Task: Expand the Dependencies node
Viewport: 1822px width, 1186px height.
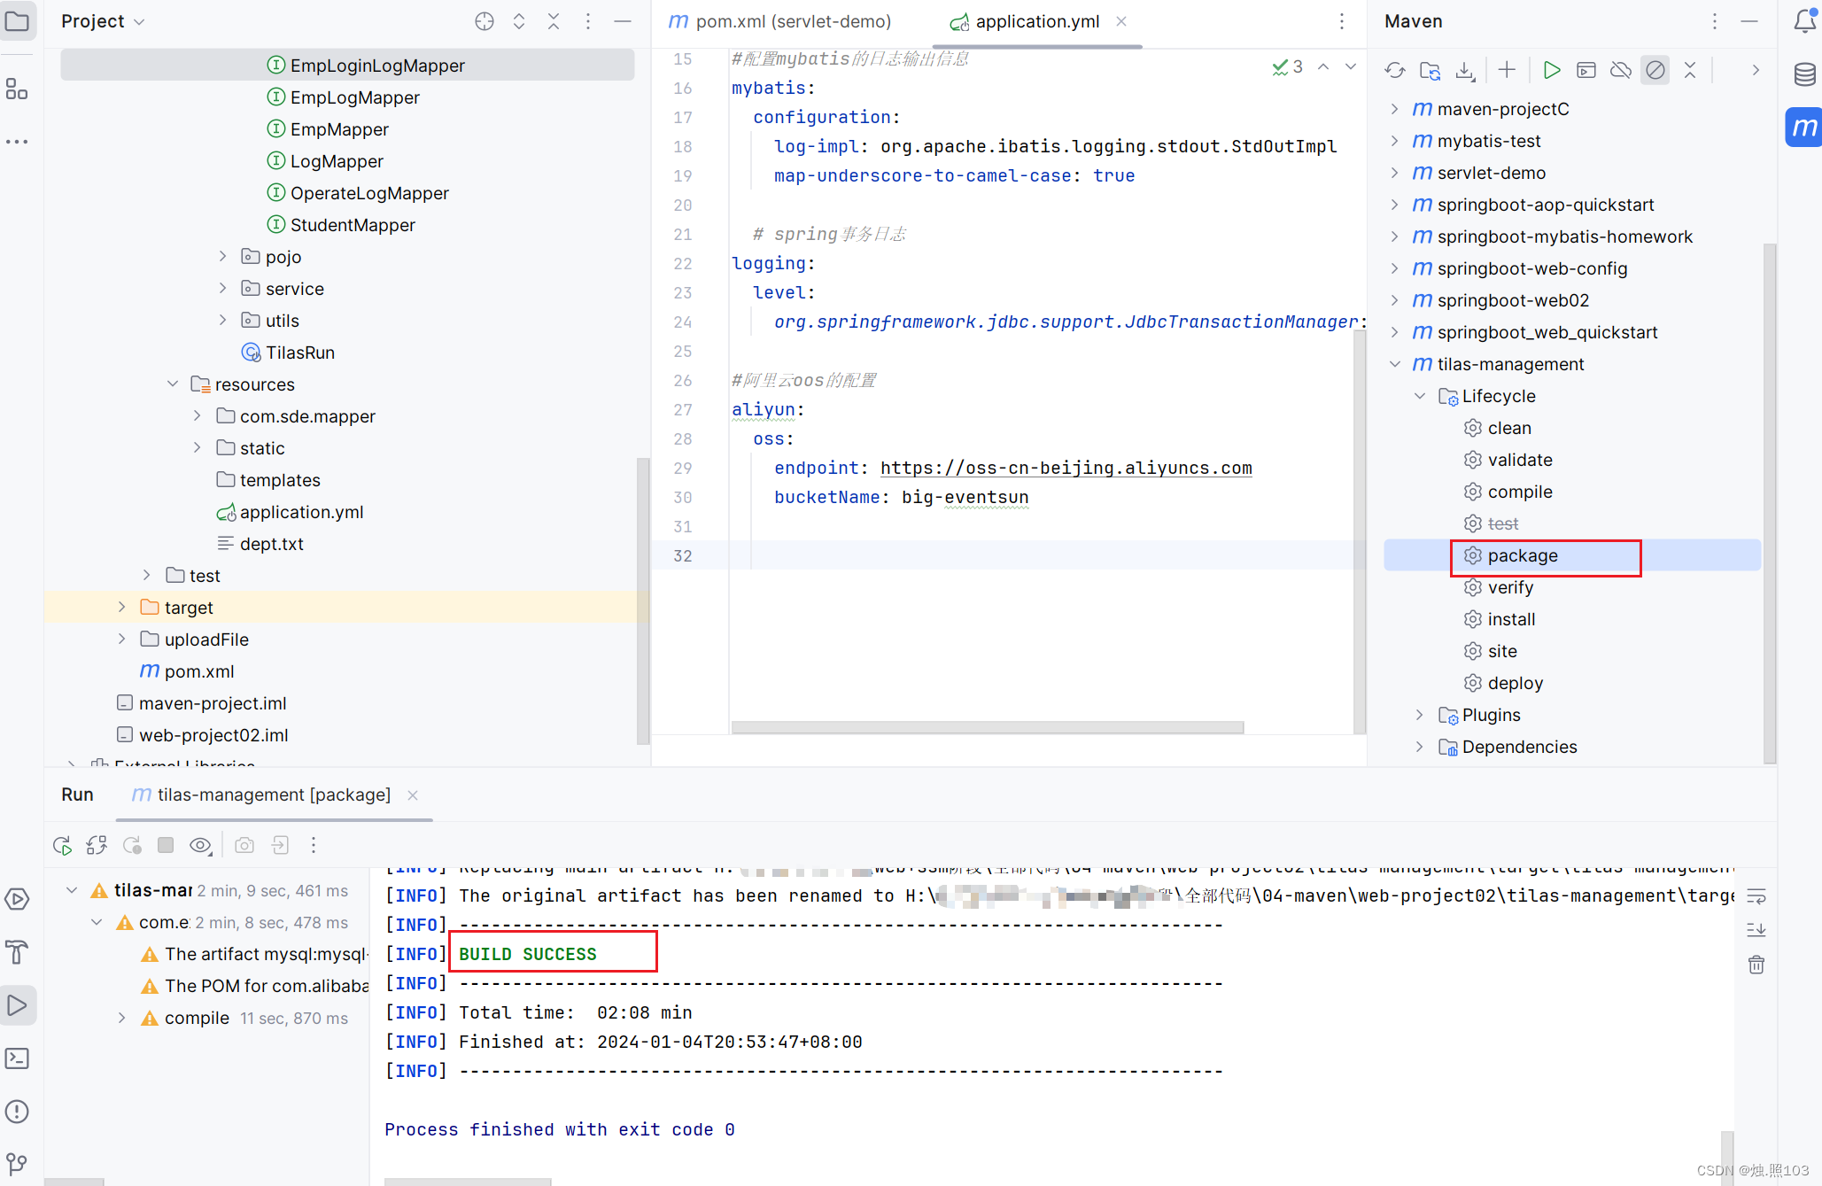Action: [x=1420, y=747]
